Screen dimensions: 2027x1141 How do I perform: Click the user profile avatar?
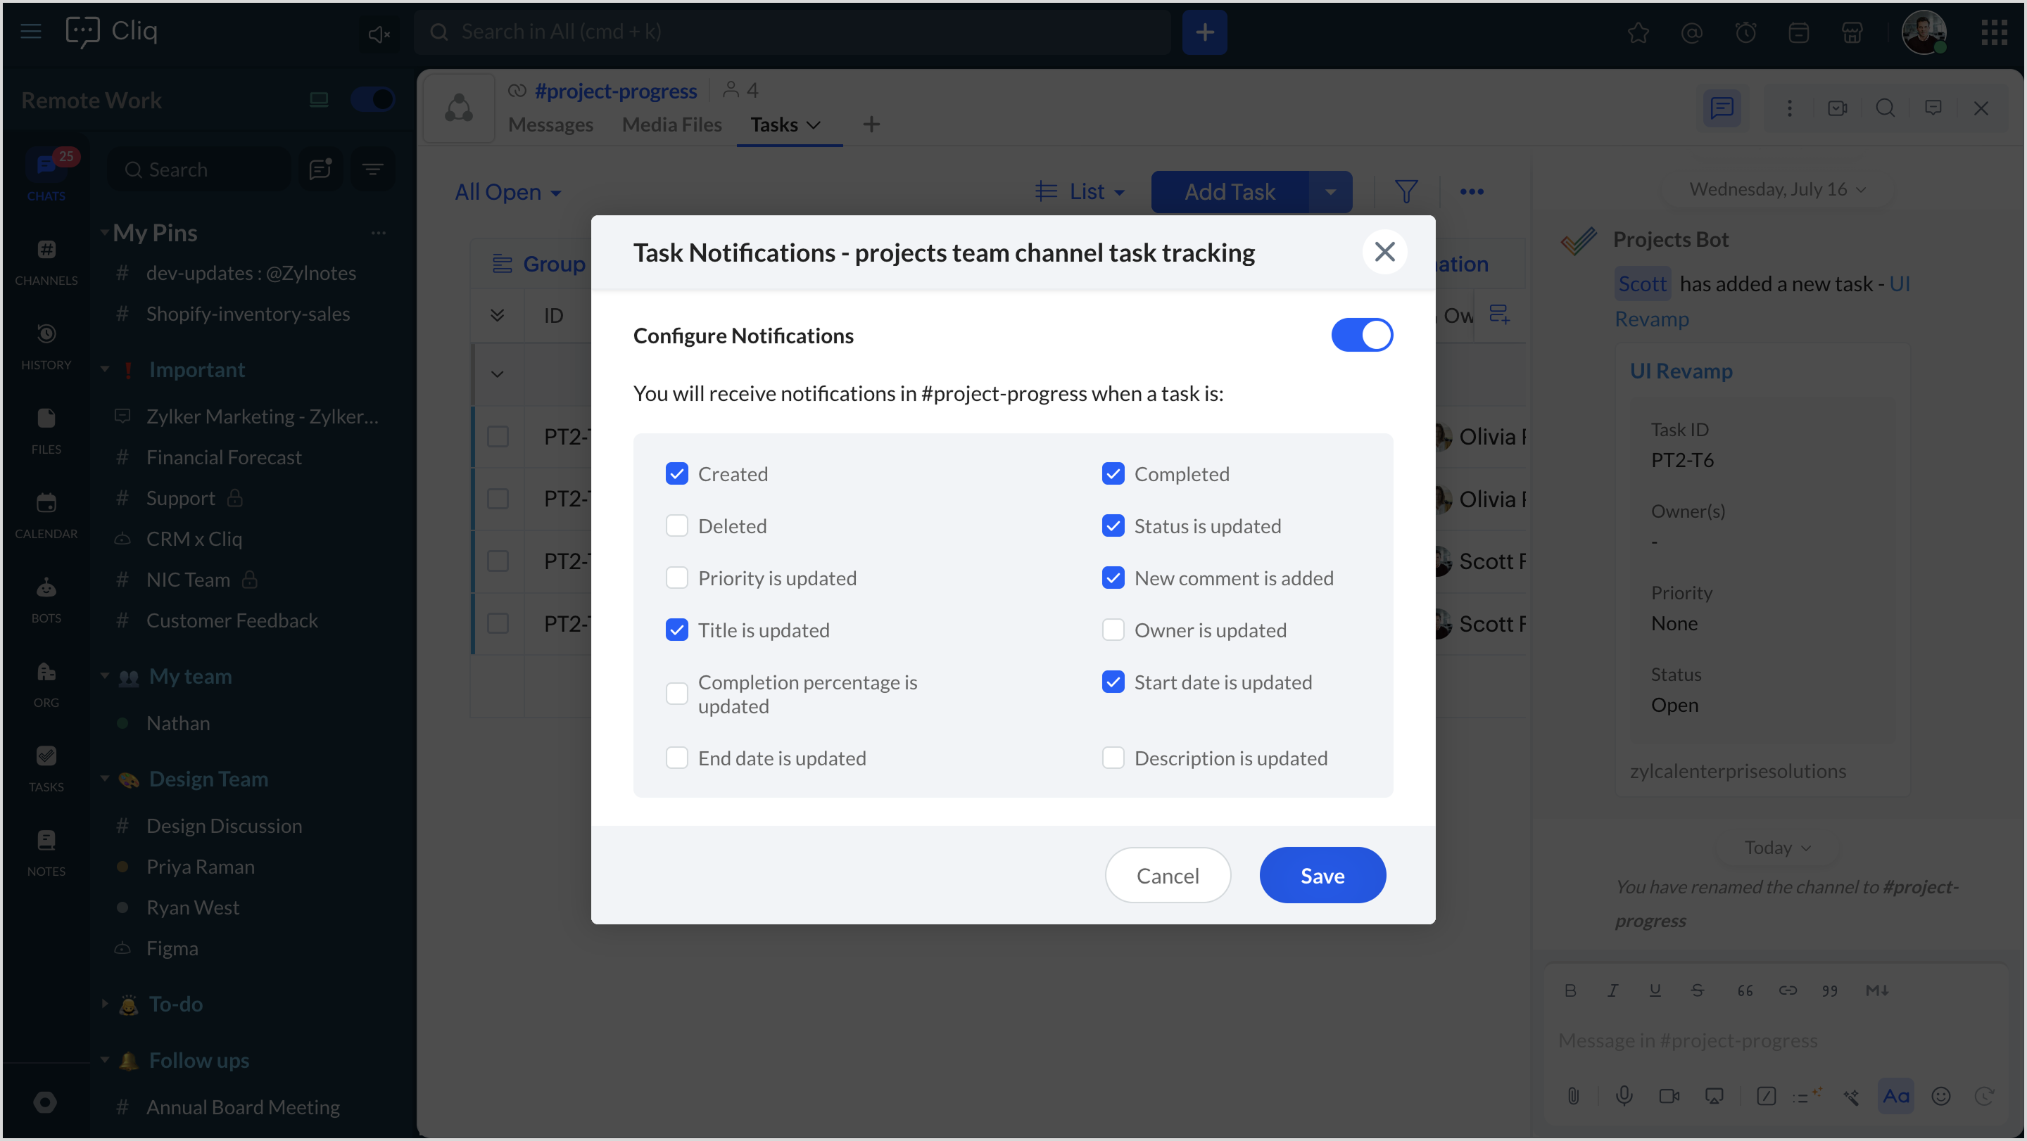click(x=1923, y=32)
